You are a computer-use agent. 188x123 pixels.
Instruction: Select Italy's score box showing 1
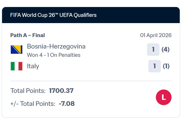click(154, 66)
